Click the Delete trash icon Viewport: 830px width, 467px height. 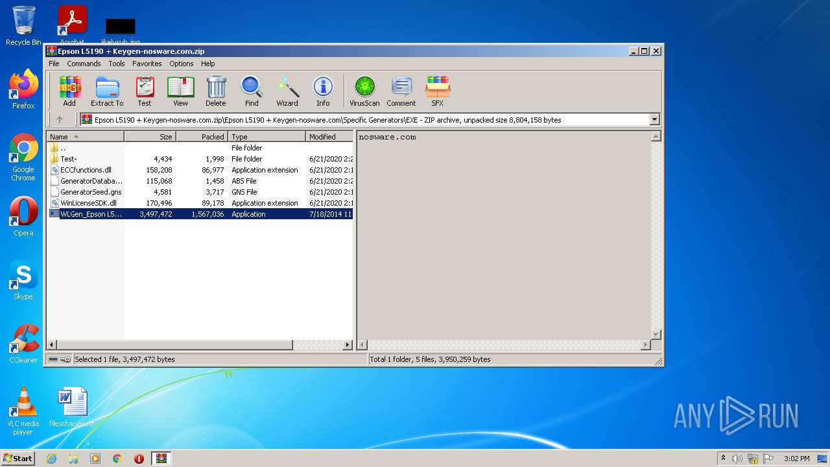coord(216,91)
